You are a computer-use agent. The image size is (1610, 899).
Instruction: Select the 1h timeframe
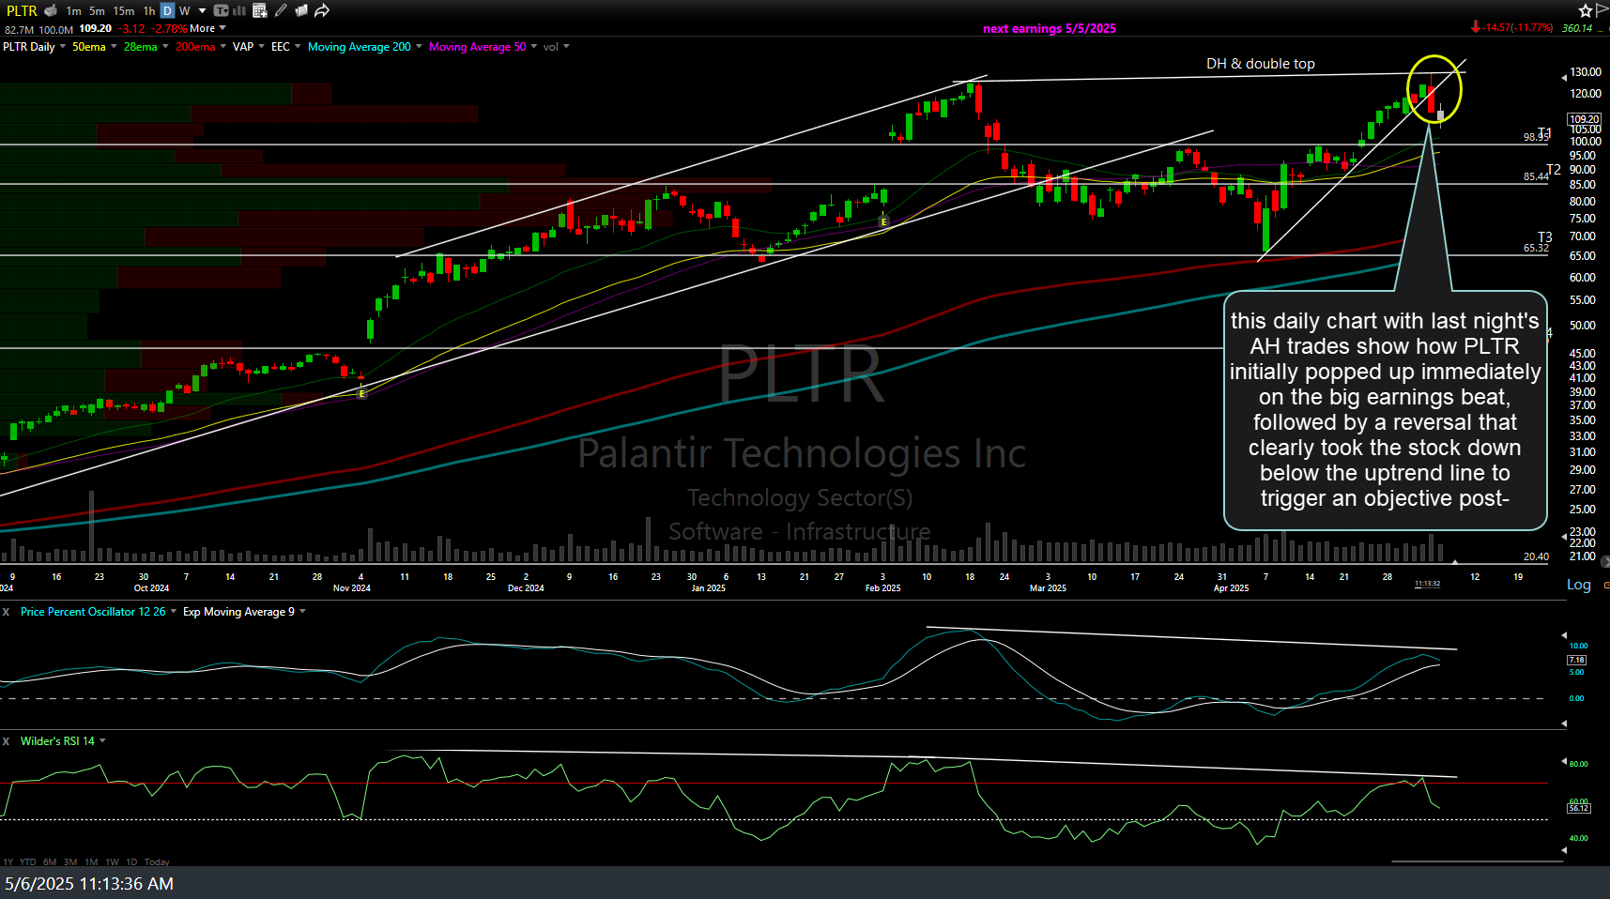(x=148, y=10)
